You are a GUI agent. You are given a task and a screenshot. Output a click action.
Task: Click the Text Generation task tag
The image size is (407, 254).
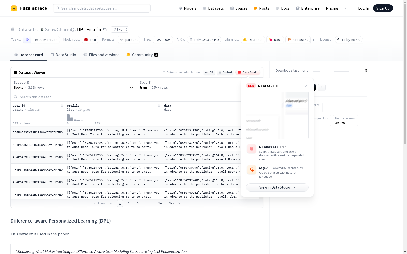click(41, 40)
